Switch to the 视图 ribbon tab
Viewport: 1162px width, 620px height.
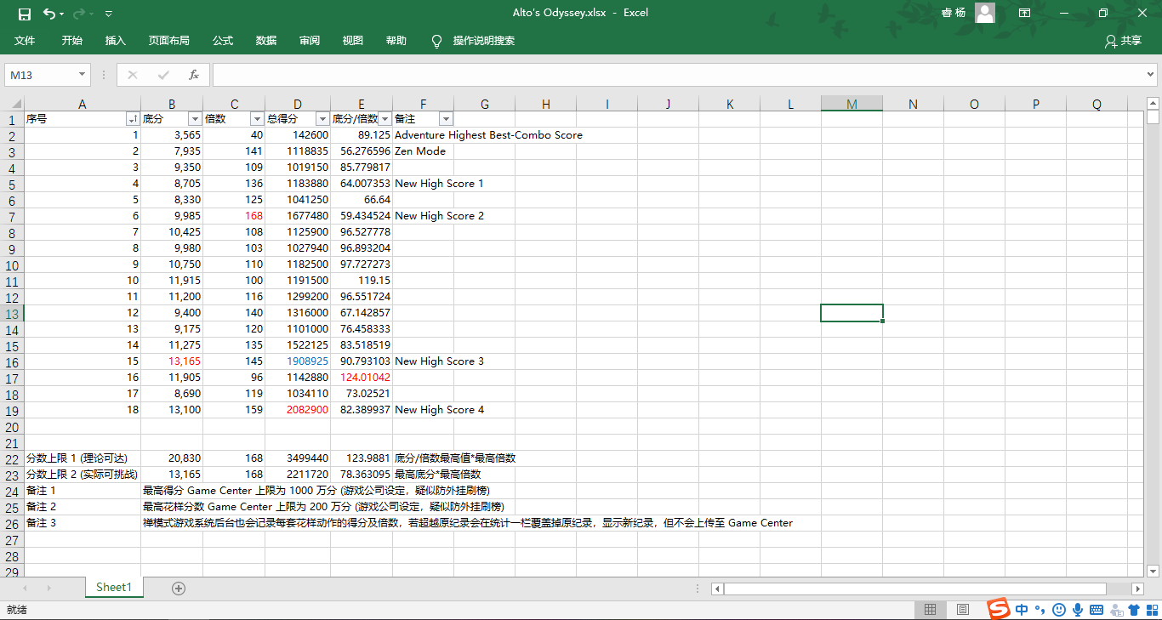353,41
